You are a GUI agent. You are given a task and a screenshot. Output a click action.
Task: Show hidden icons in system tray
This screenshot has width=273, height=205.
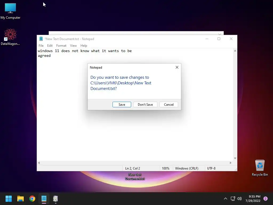click(x=226, y=199)
